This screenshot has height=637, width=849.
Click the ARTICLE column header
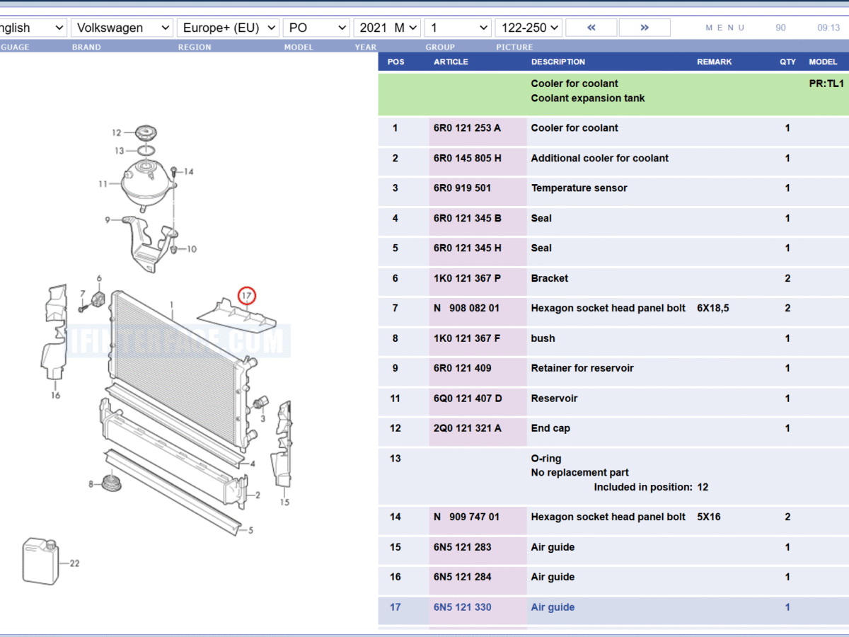451,62
